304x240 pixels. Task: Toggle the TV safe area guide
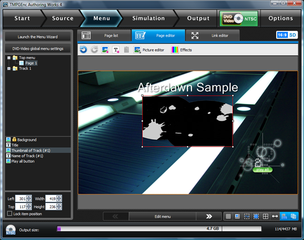(247, 216)
